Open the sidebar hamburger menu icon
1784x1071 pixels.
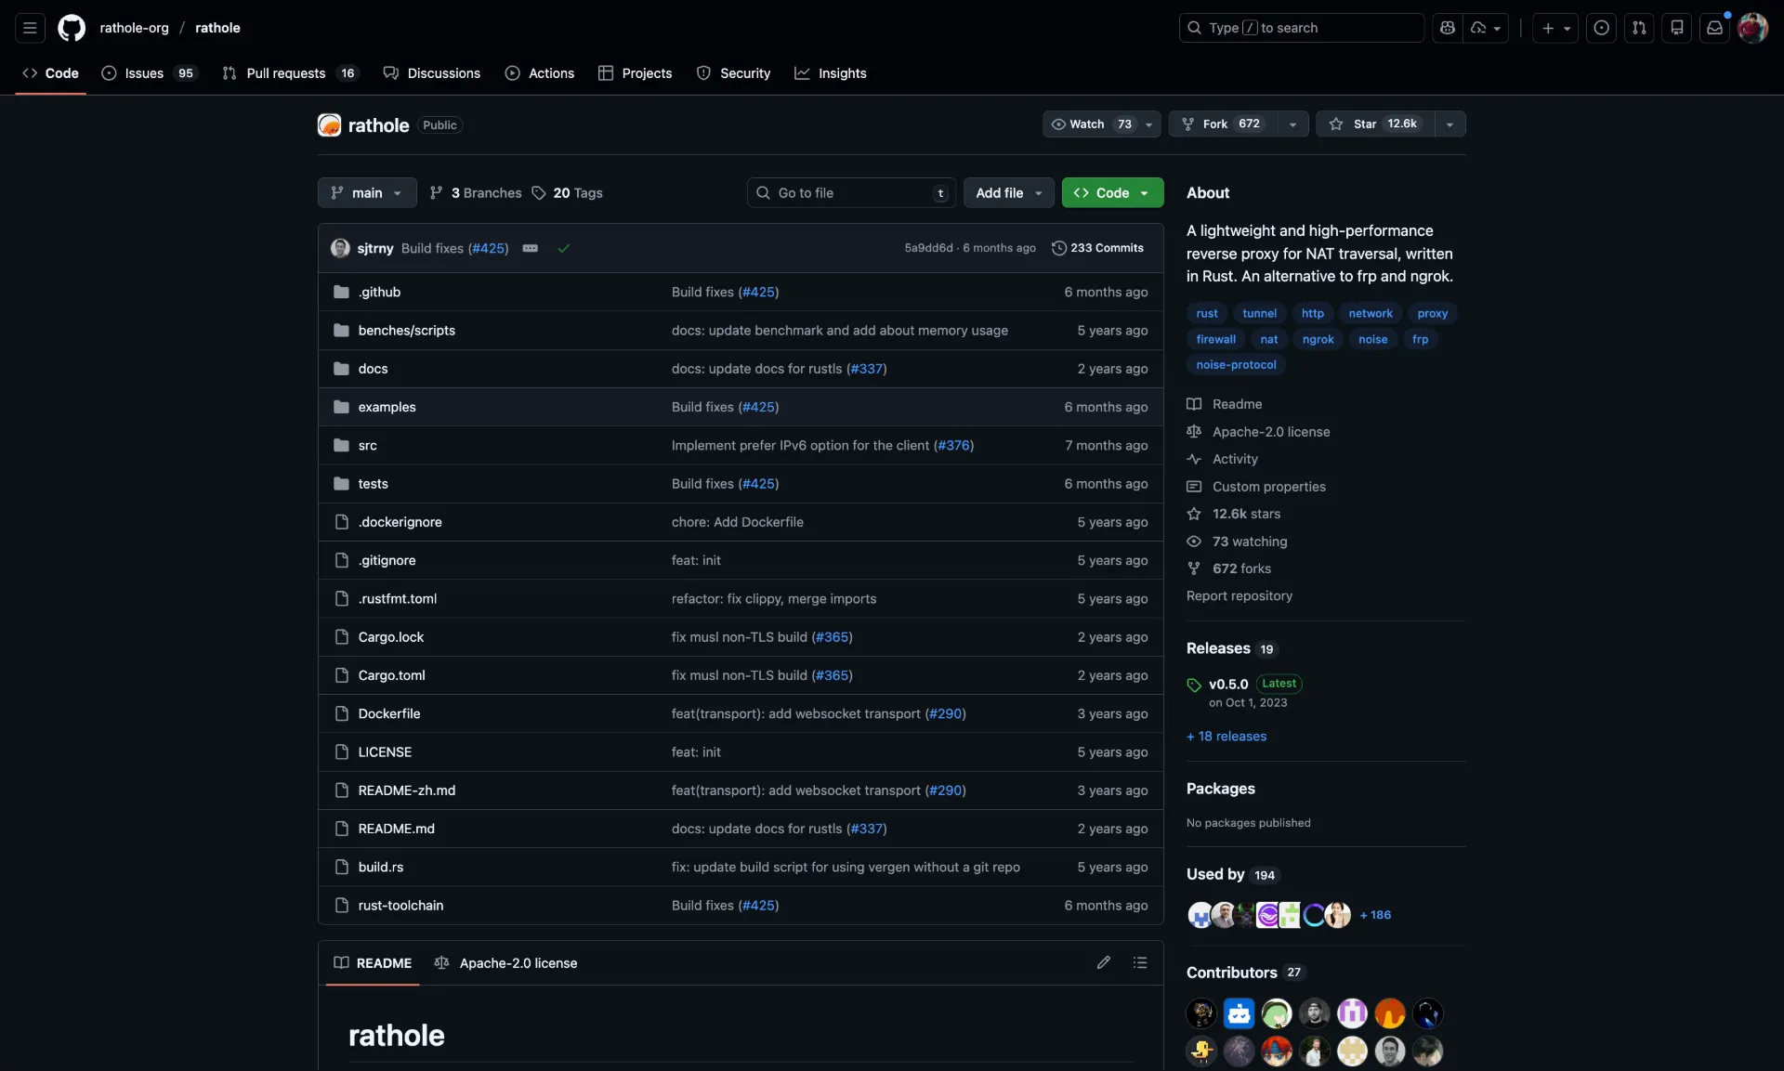[x=30, y=28]
